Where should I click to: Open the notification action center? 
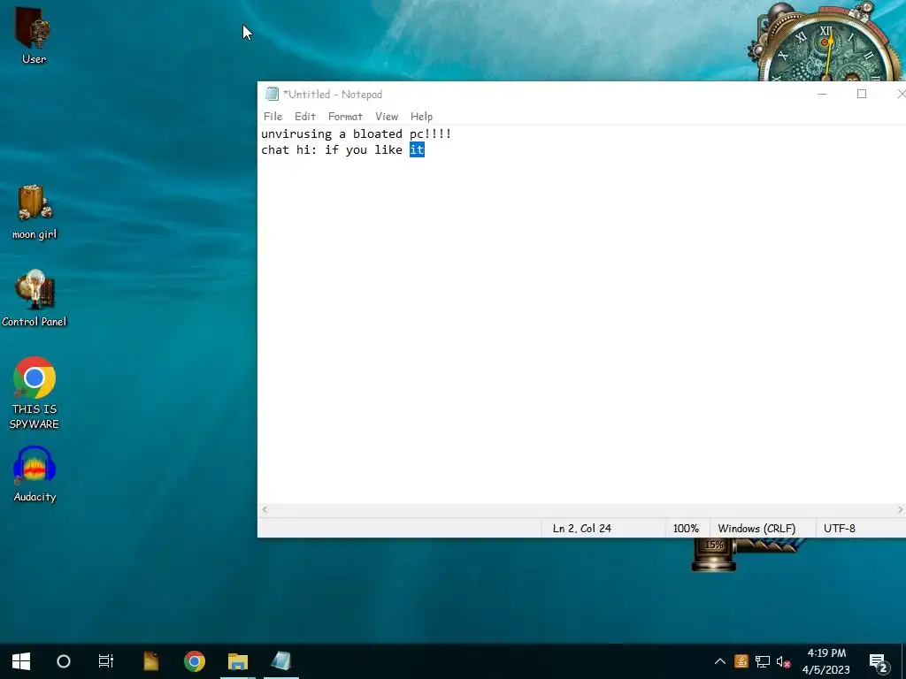pos(879,662)
